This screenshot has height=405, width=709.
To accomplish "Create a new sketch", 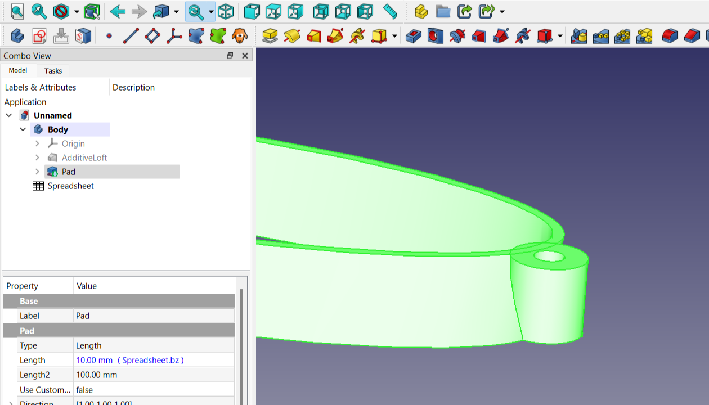I will coord(39,35).
